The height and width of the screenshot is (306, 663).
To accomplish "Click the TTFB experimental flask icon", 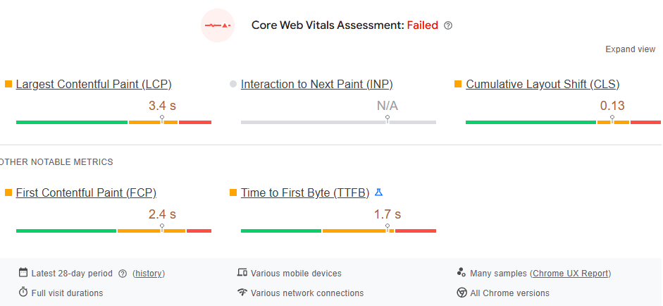I will tap(378, 192).
